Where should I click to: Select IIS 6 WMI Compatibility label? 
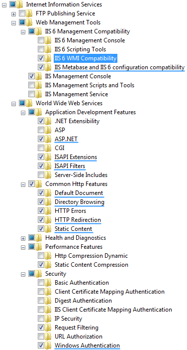(x=86, y=58)
